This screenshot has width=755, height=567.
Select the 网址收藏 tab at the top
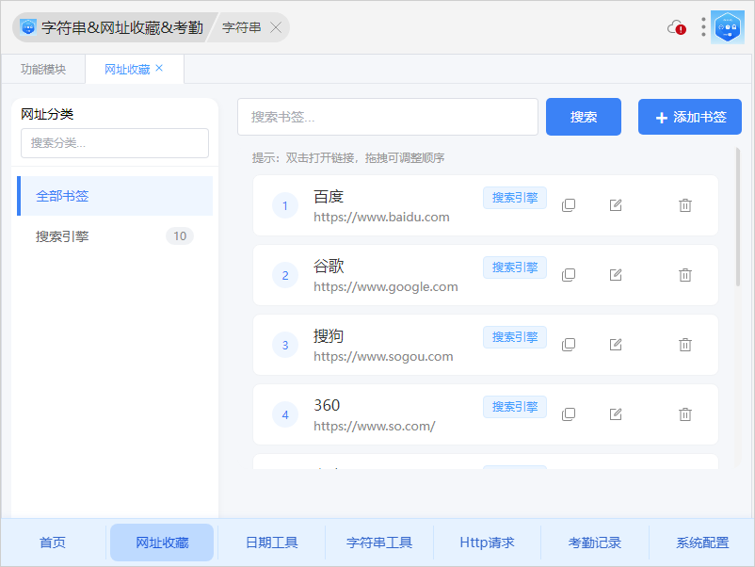point(127,70)
